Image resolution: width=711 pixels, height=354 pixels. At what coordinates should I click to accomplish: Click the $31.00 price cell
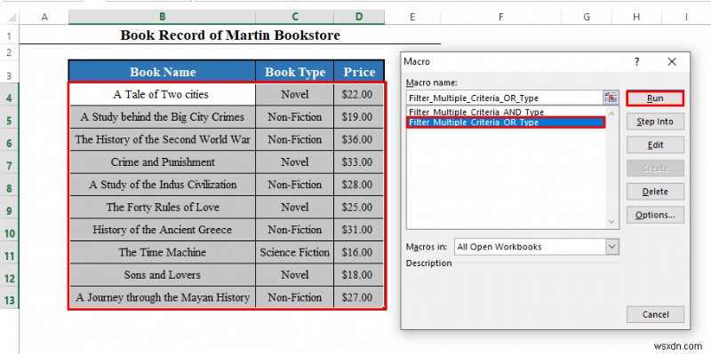tap(359, 230)
